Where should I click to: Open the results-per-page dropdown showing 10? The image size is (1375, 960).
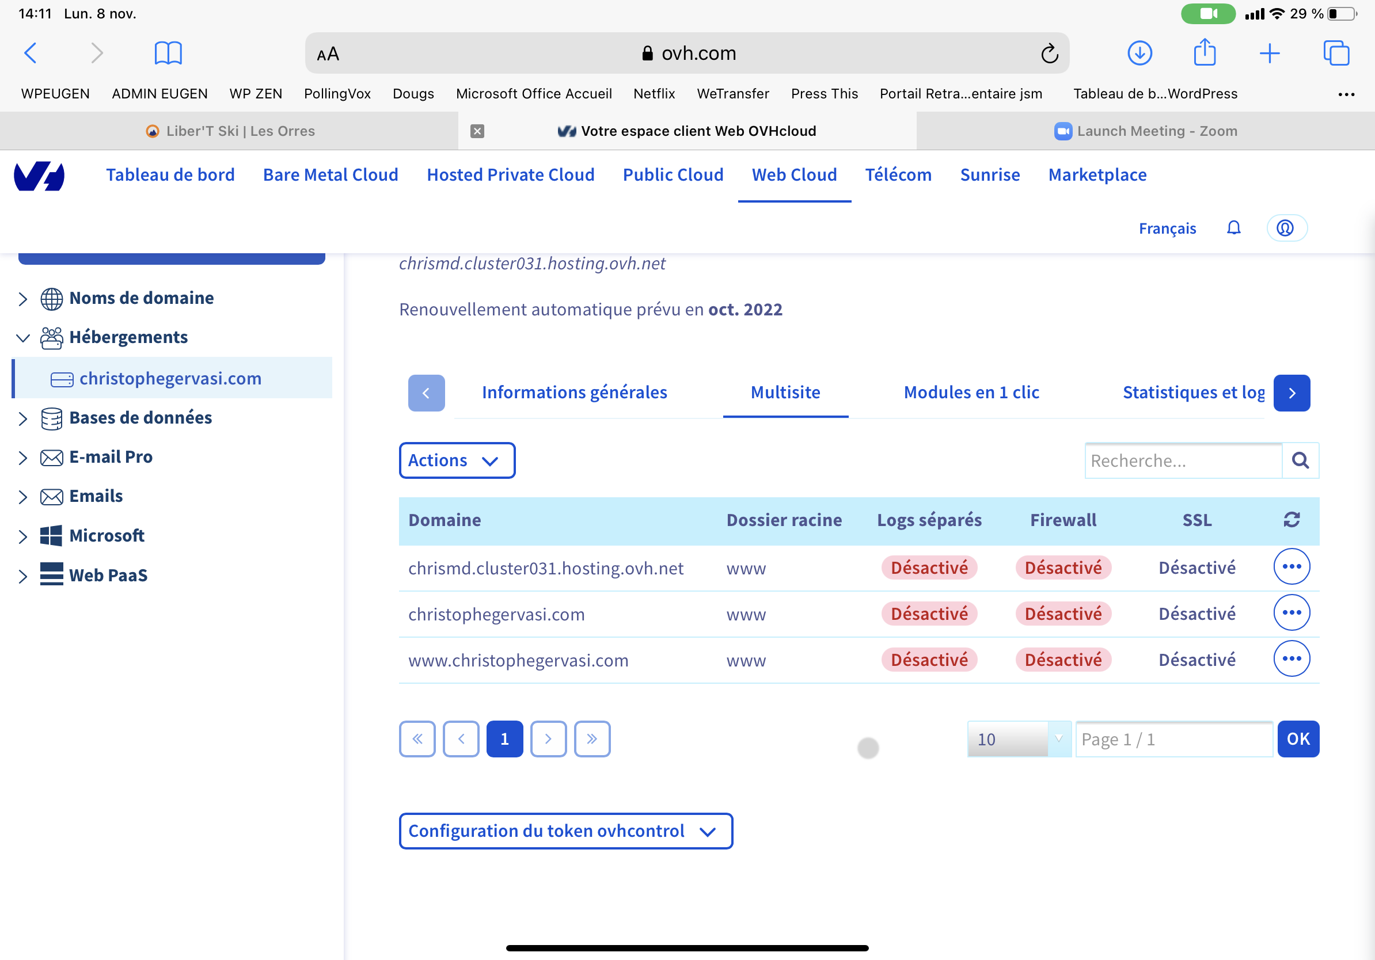[1018, 739]
